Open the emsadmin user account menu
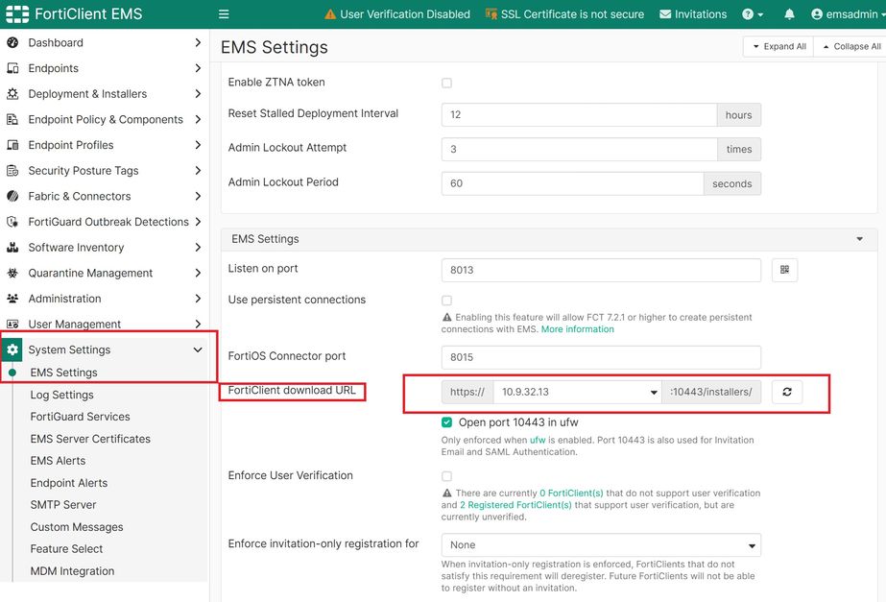 point(845,14)
